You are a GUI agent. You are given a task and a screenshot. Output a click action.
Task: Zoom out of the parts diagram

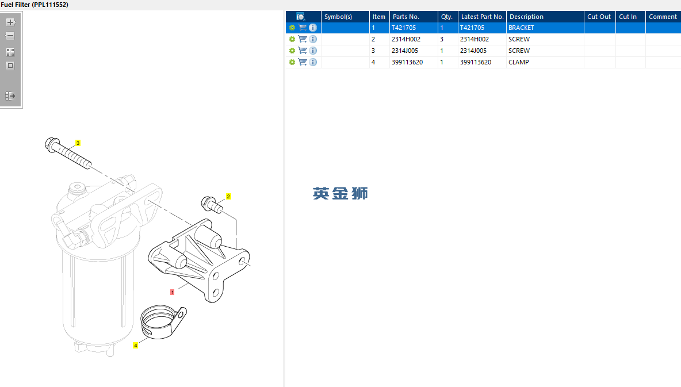[x=10, y=36]
